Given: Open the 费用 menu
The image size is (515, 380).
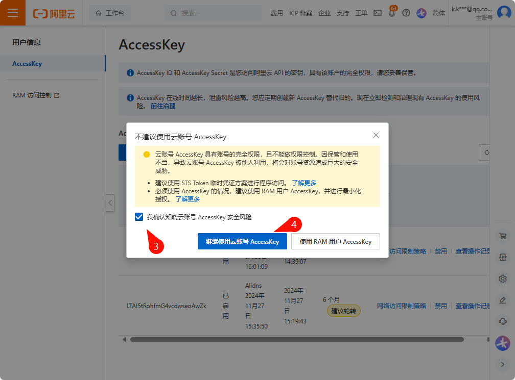Looking at the screenshot, I should coord(277,13).
